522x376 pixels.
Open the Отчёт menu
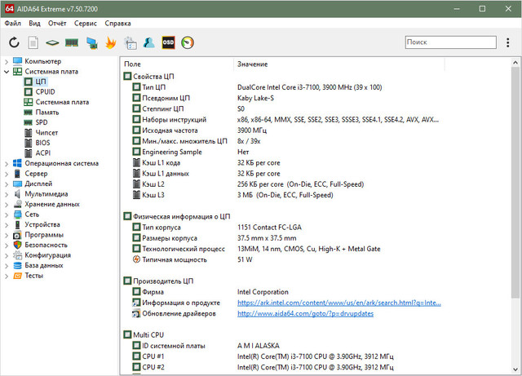(57, 24)
